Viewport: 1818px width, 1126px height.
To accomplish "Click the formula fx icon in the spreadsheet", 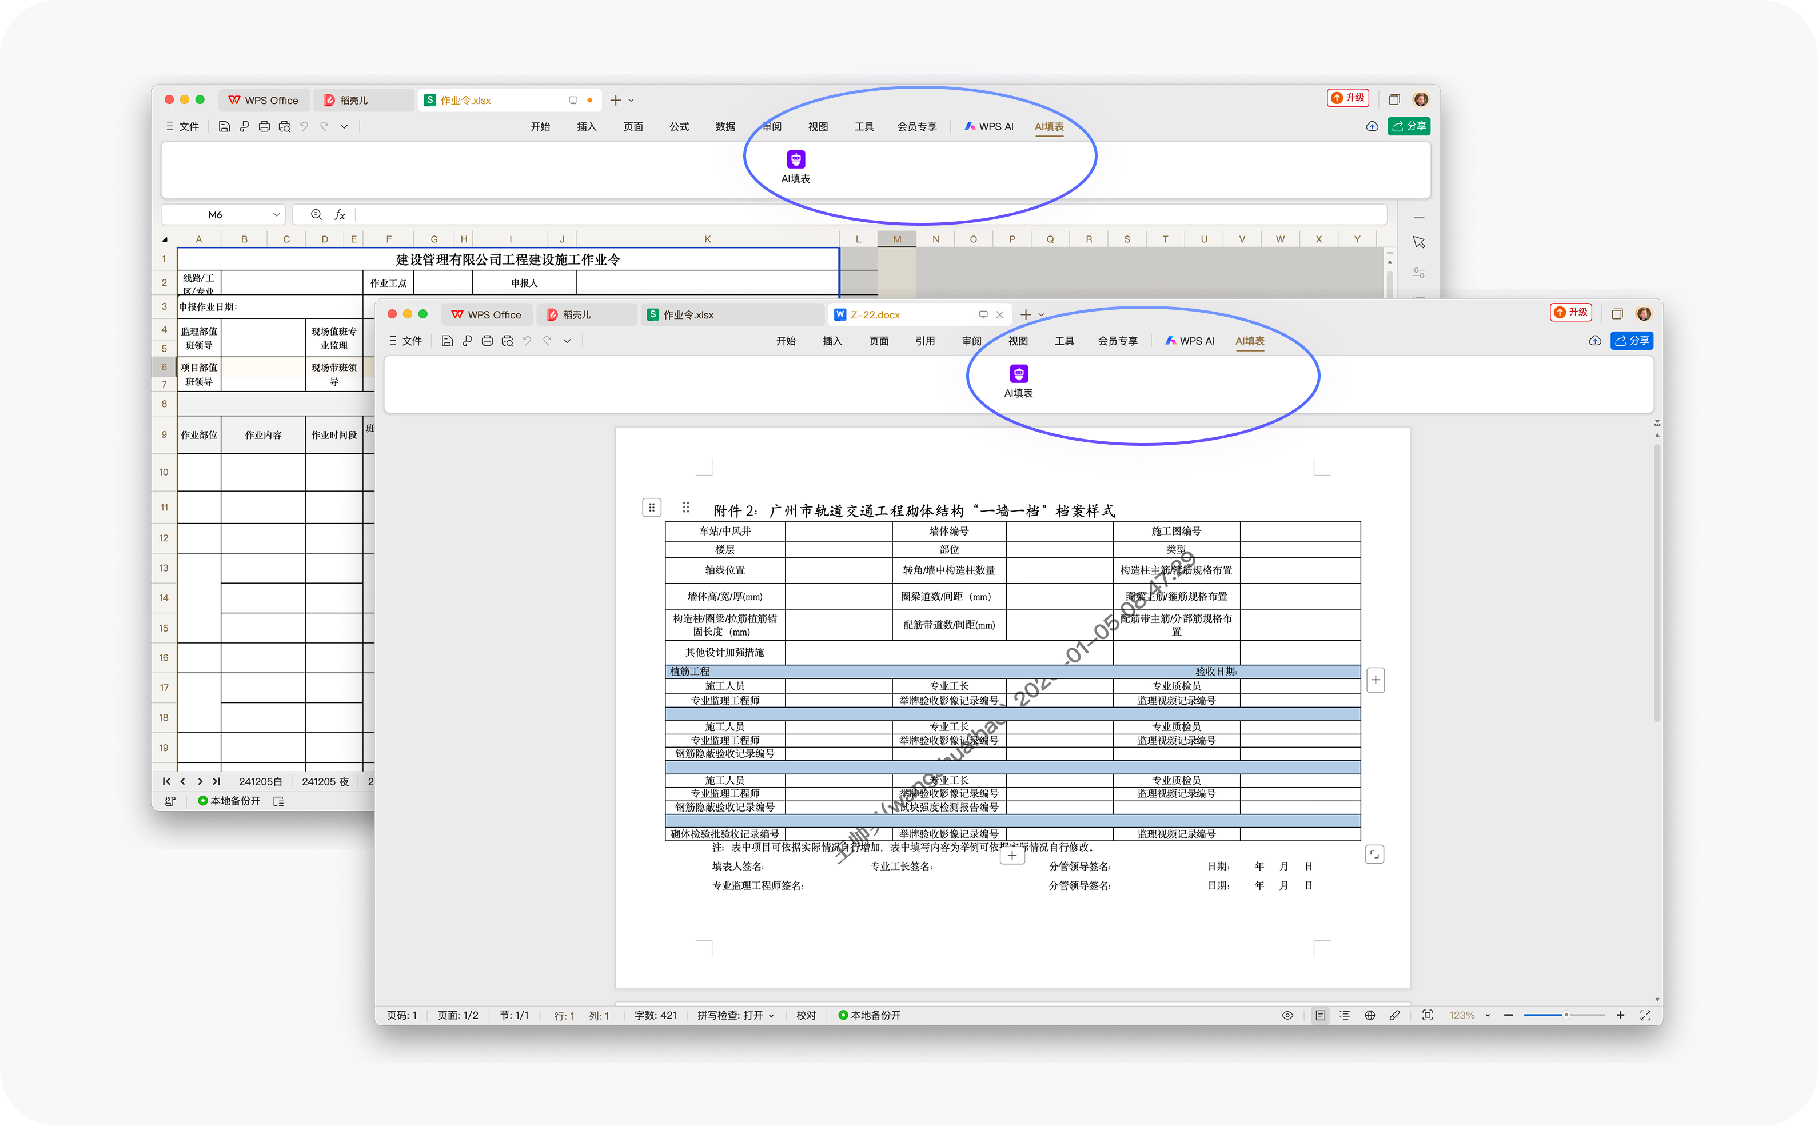I will (x=340, y=214).
